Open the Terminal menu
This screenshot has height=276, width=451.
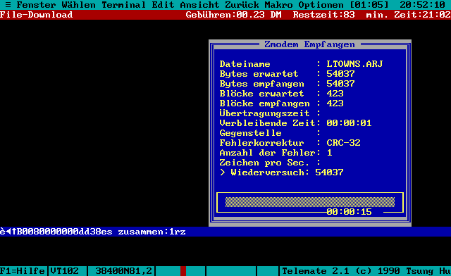[124, 5]
